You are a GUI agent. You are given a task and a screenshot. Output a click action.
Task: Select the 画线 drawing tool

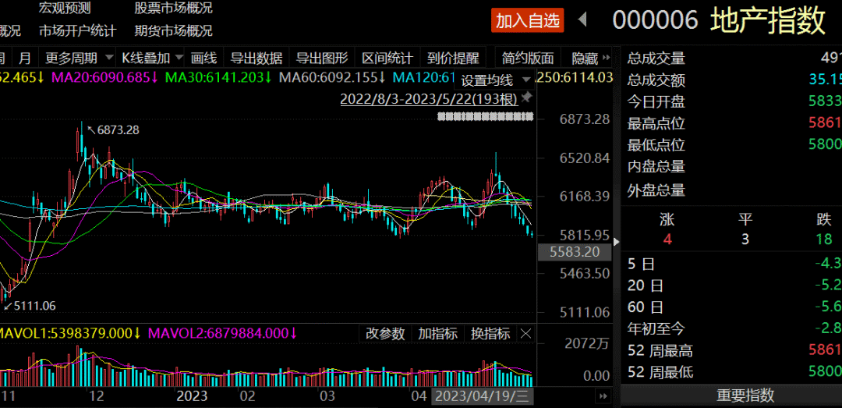[203, 58]
